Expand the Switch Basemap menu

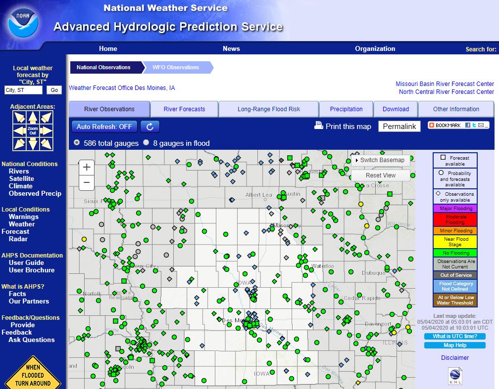(x=380, y=160)
